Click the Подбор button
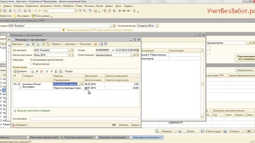Screen dimensions: 255x143 coord(69,71)
